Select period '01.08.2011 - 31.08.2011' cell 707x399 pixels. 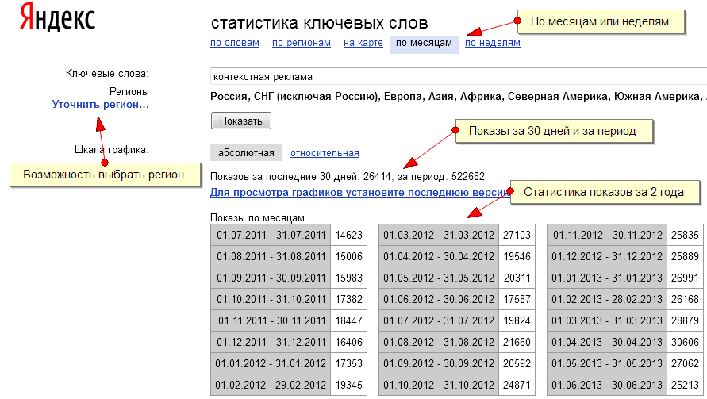point(271,256)
